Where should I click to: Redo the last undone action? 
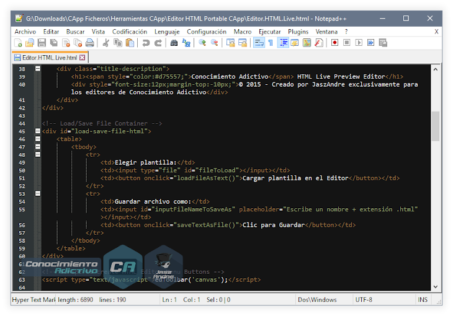pos(158,43)
